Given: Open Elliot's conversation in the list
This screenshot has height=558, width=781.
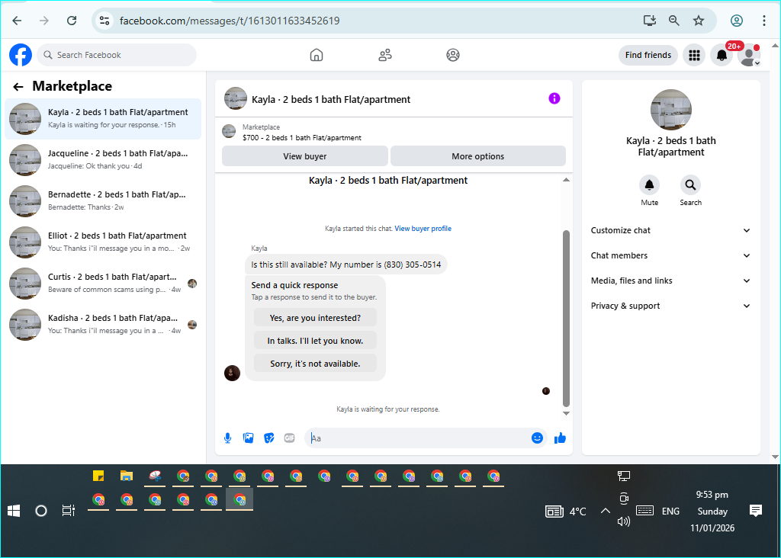Looking at the screenshot, I should [x=103, y=242].
